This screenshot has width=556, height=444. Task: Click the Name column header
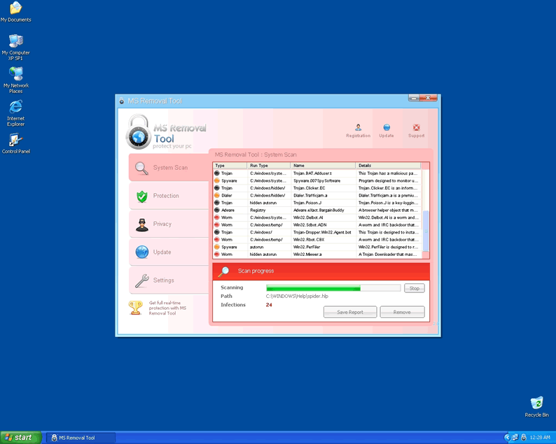324,166
